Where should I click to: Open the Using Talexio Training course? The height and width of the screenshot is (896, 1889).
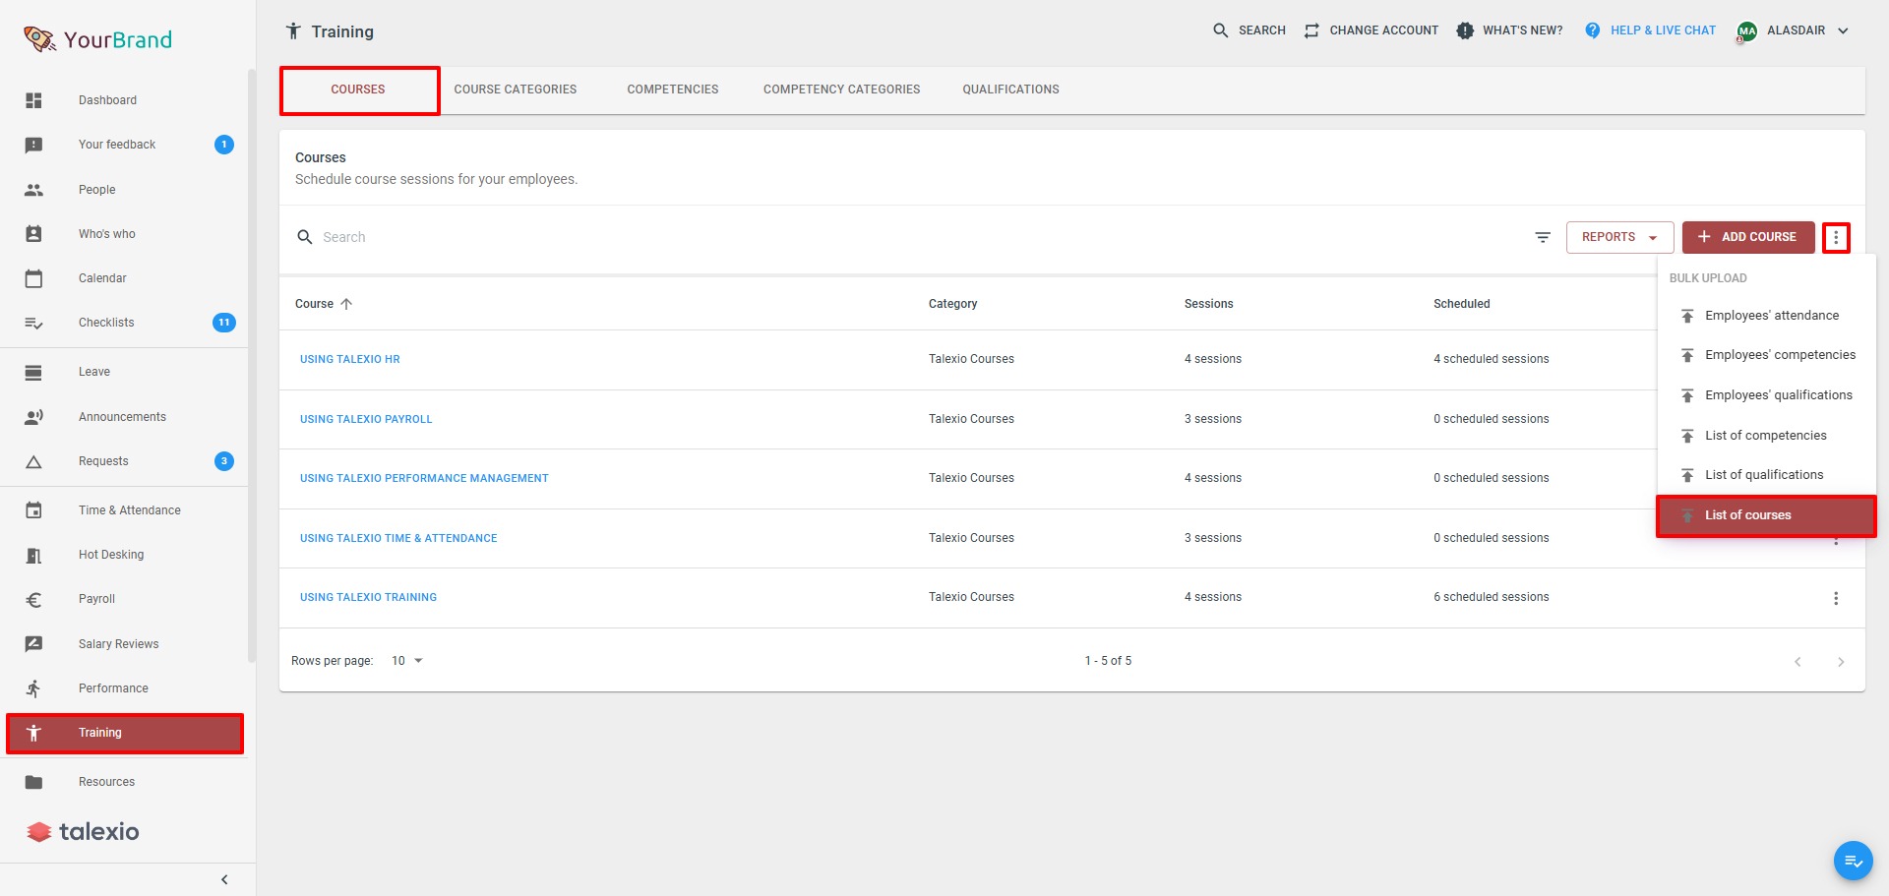[368, 597]
